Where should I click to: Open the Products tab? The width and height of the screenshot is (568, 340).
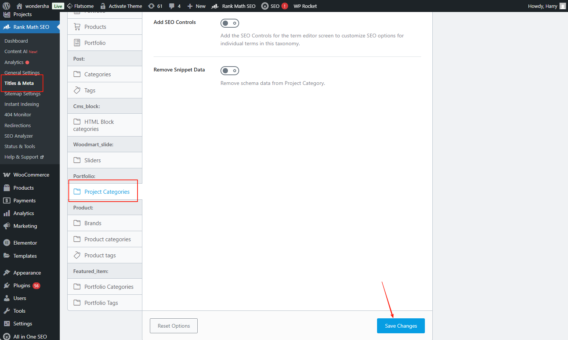105,27
